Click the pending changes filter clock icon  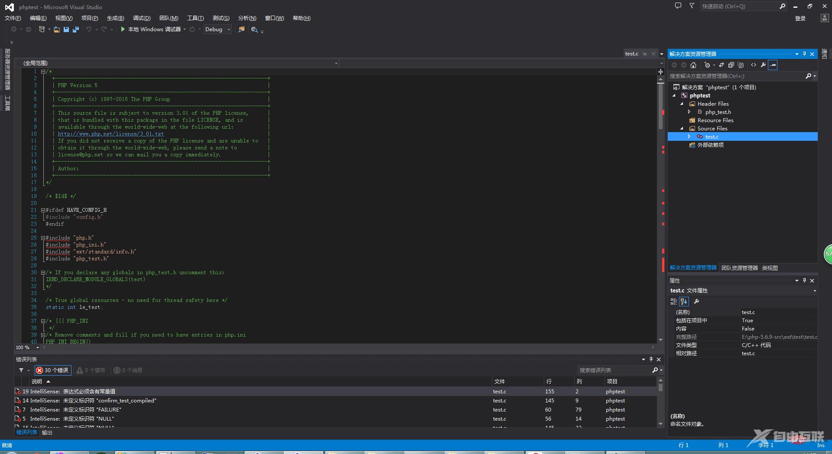707,65
